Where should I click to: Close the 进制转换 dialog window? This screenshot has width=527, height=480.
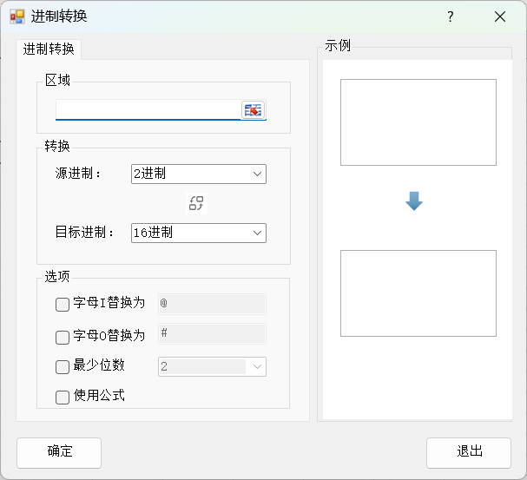(499, 16)
